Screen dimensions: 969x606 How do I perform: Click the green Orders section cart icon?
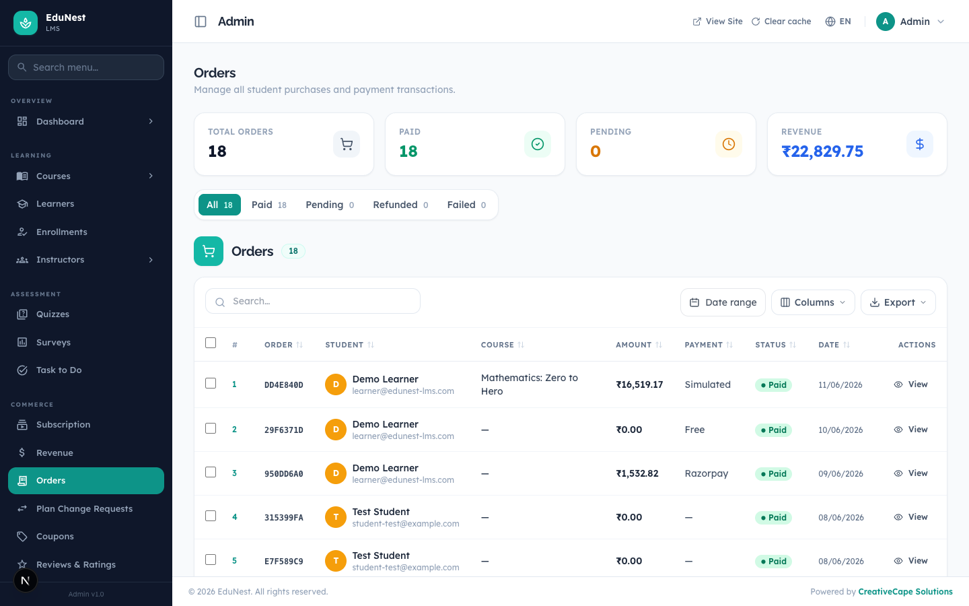[209, 251]
